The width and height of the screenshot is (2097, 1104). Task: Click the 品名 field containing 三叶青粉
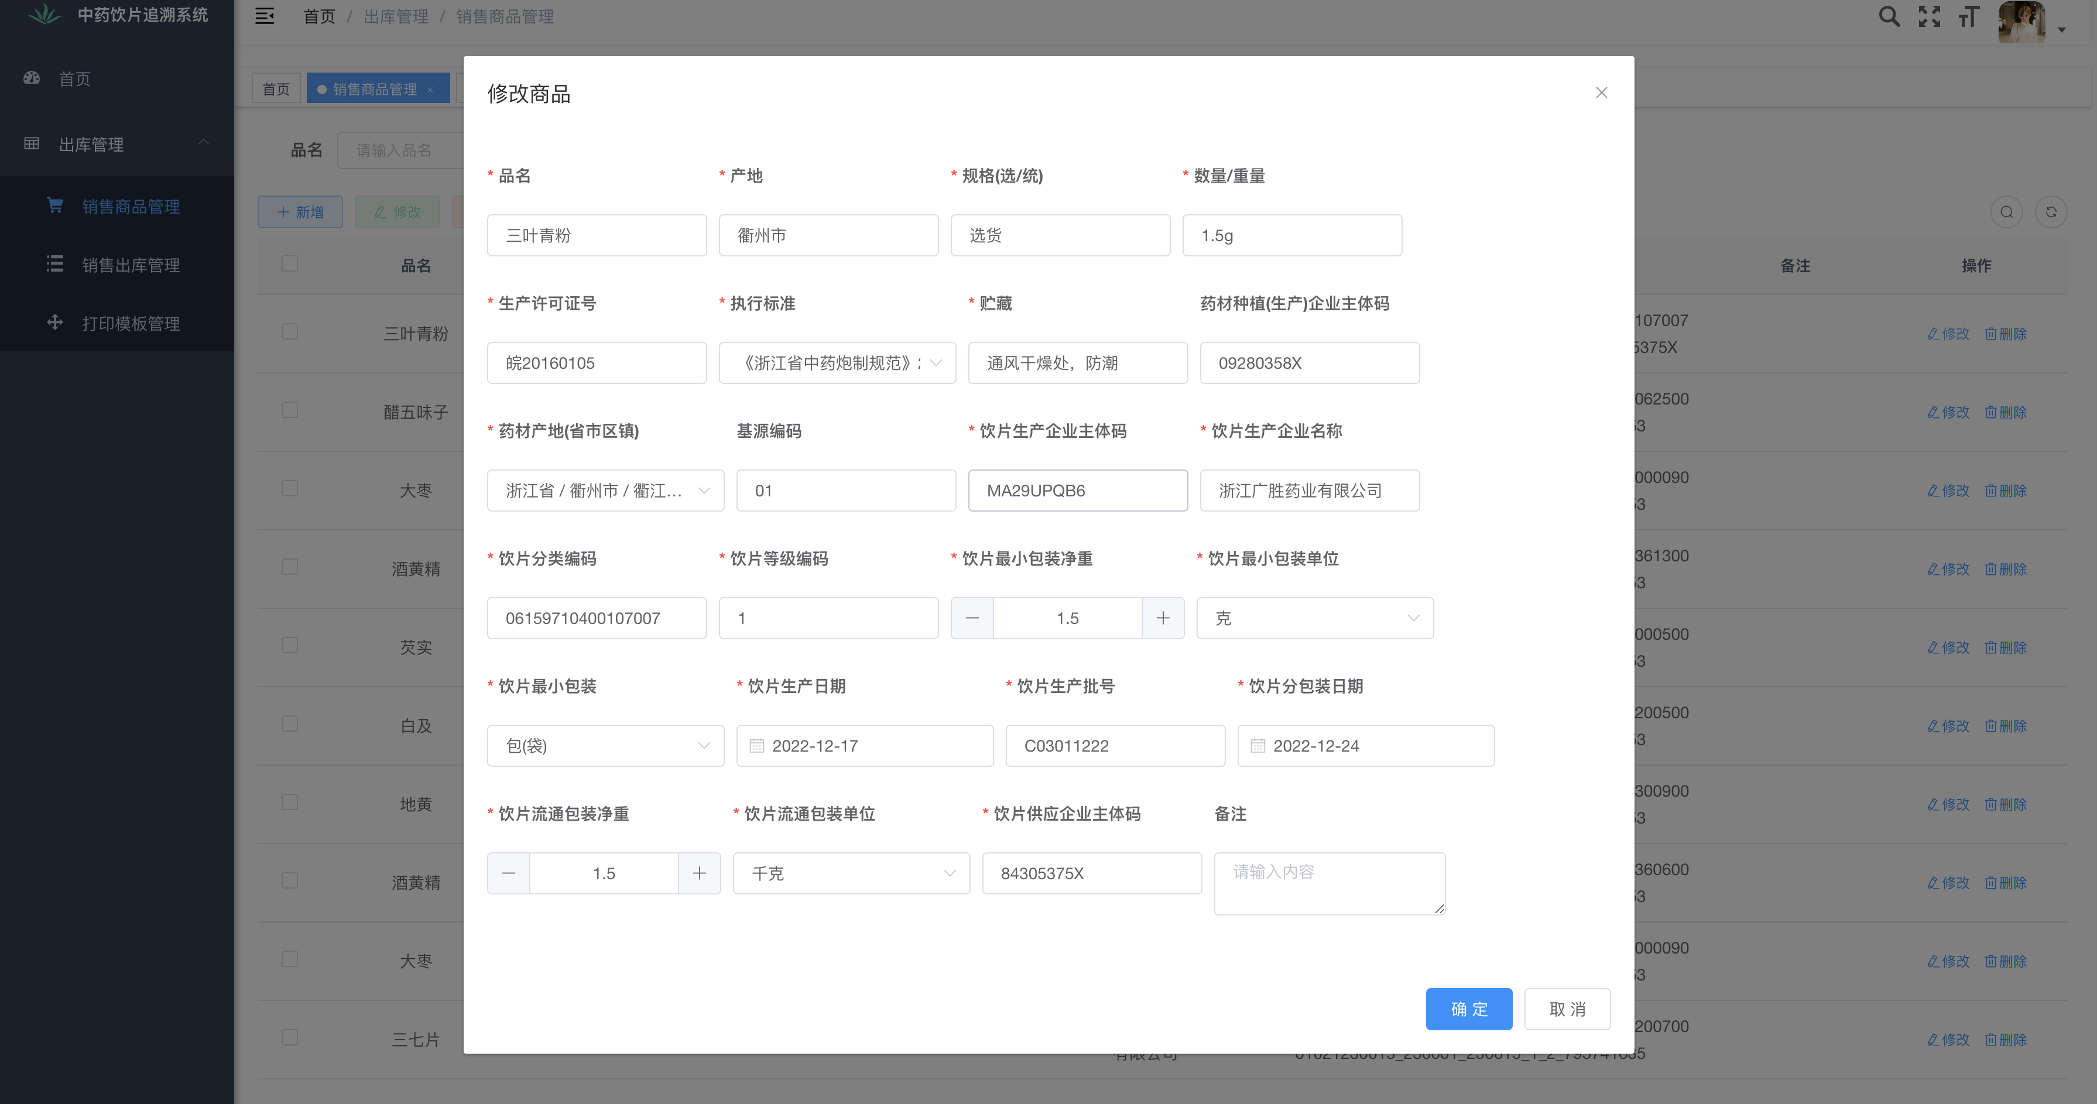(x=597, y=235)
